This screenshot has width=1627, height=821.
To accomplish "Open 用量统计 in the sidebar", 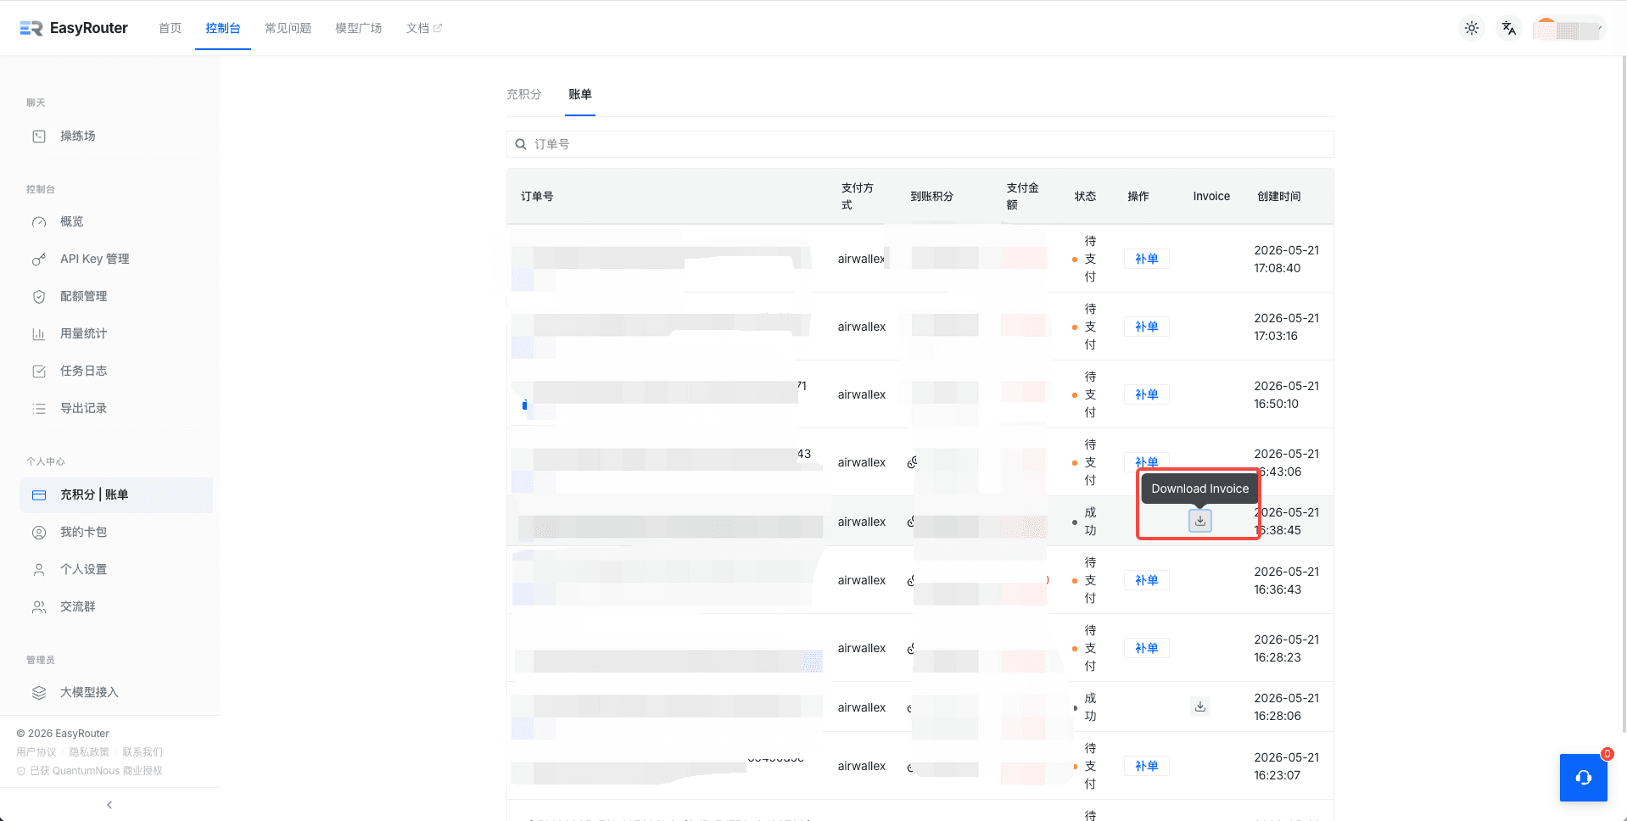I will 116,333.
